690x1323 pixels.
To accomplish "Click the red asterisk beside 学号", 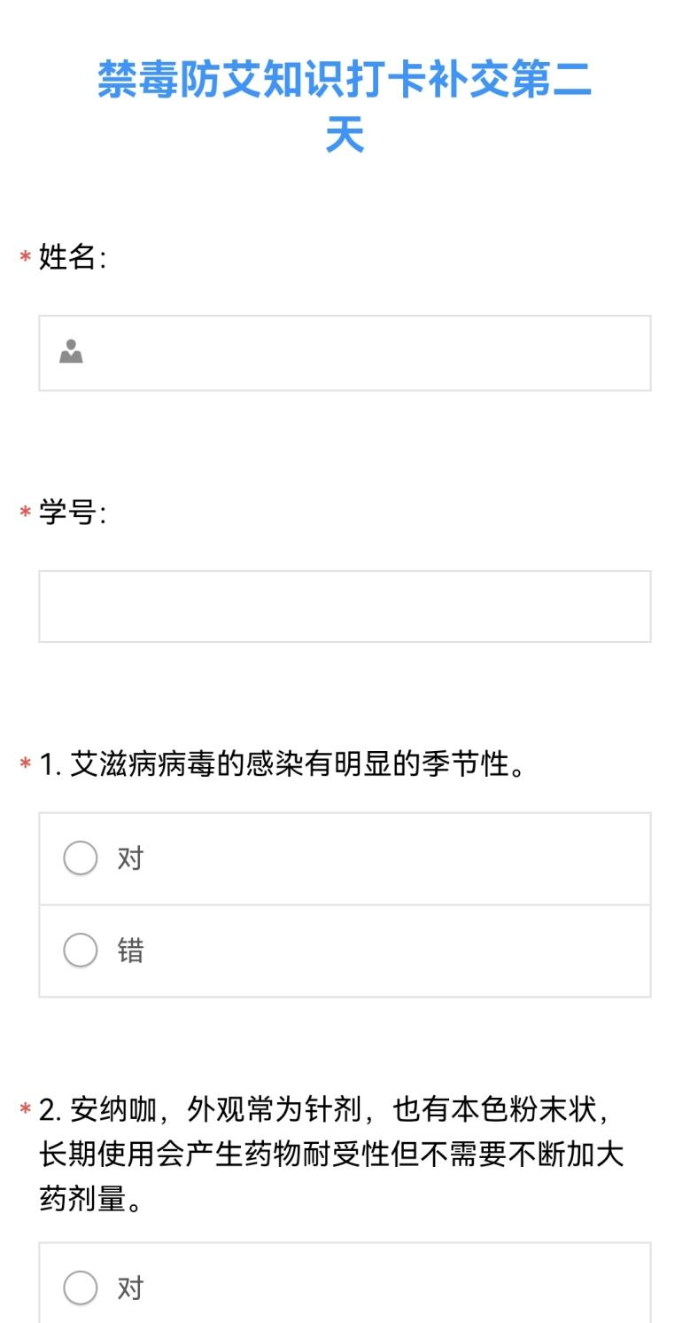I will pos(26,513).
